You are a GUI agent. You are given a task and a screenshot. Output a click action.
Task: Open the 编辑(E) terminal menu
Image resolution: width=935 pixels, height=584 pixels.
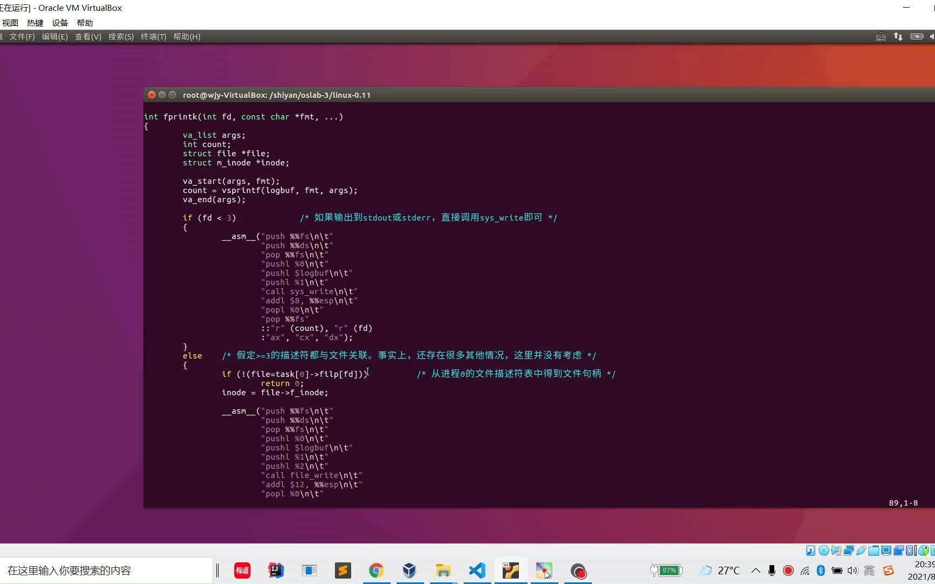55,37
